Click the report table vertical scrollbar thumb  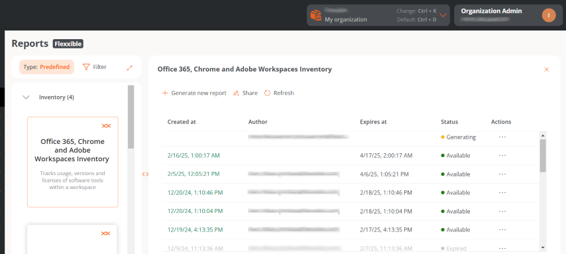543,155
